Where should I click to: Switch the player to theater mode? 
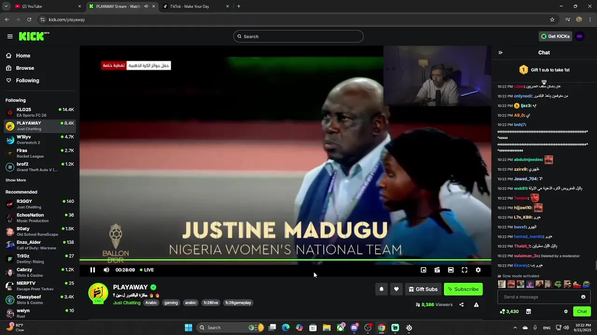pyautogui.click(x=451, y=270)
